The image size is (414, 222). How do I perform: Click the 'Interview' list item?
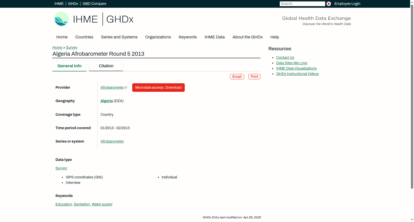pos(73,183)
